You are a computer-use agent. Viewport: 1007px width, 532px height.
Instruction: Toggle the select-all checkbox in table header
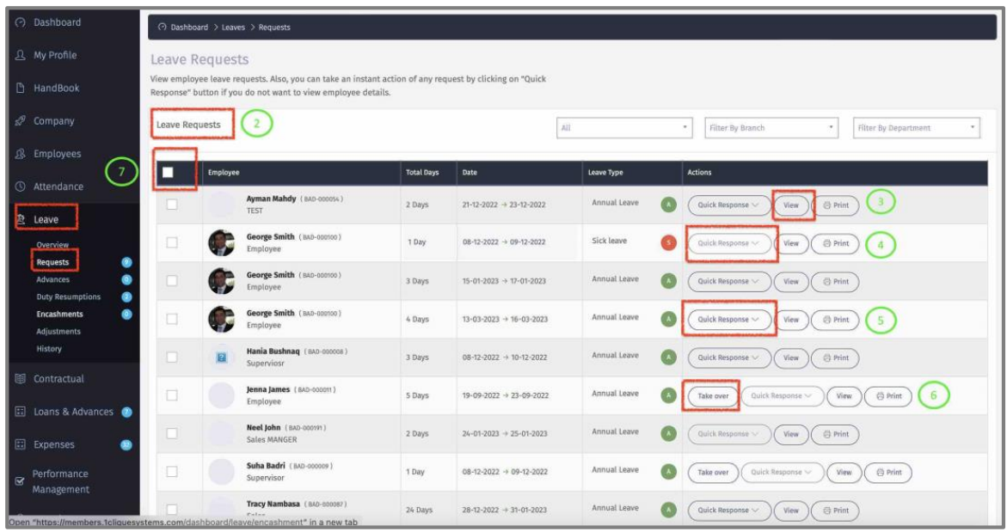pyautogui.click(x=169, y=173)
